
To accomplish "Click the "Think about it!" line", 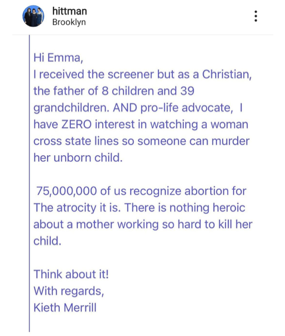I will 71,274.
